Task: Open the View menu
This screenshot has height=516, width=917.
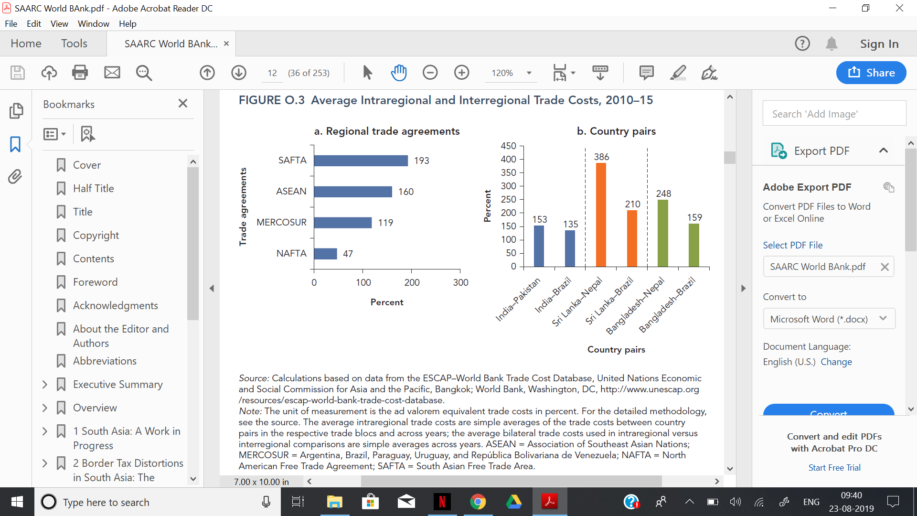Action: 59,23
